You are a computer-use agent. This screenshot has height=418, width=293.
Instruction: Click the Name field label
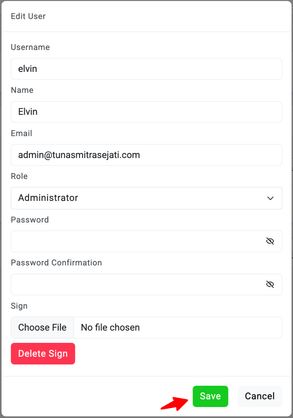pyautogui.click(x=22, y=90)
